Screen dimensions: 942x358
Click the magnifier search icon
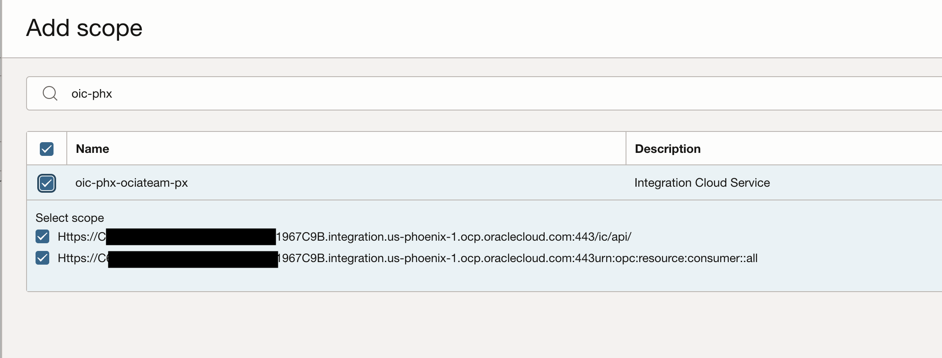point(50,93)
